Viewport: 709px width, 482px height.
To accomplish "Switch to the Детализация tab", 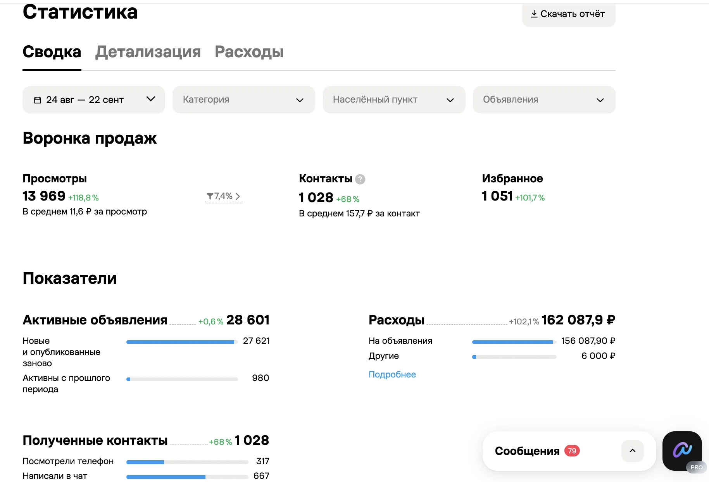I will (x=148, y=52).
